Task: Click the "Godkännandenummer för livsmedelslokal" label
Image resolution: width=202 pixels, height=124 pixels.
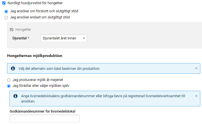Action: pos(42,111)
